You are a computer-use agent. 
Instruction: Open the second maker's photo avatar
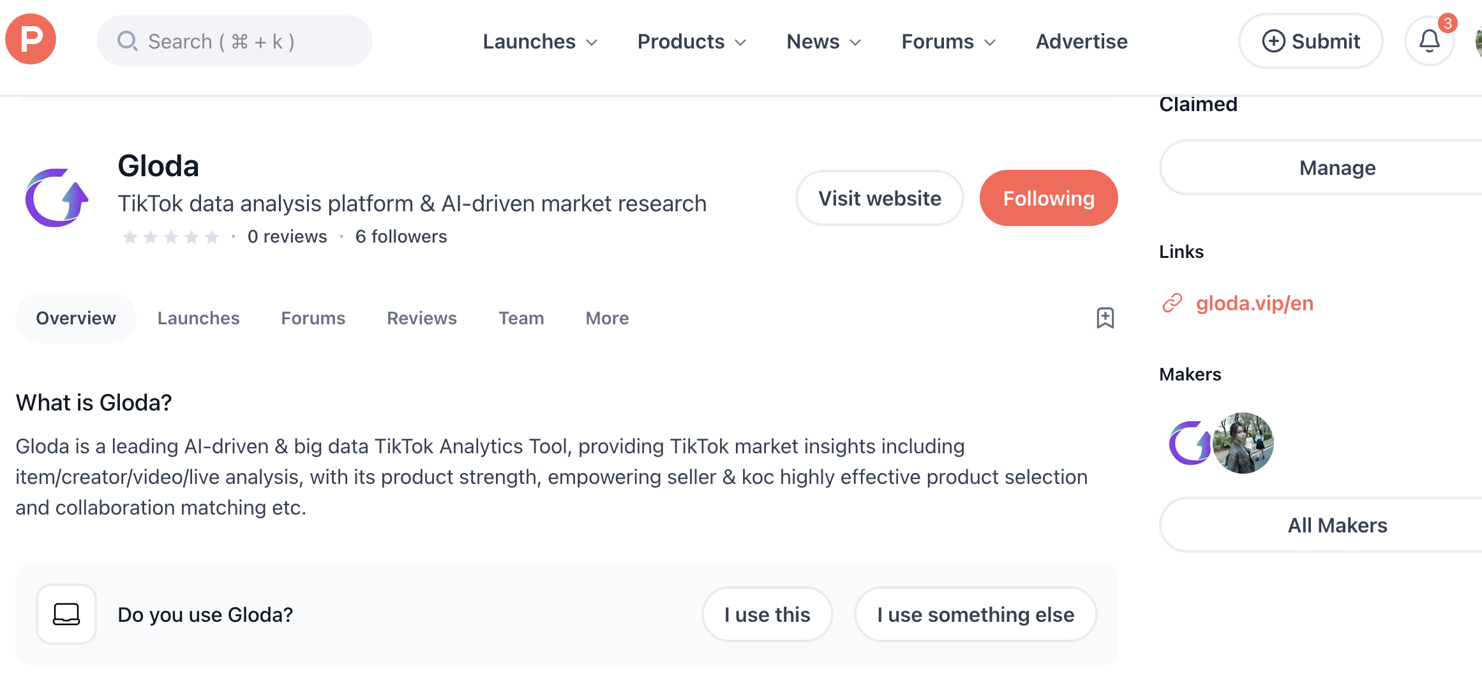[1243, 443]
